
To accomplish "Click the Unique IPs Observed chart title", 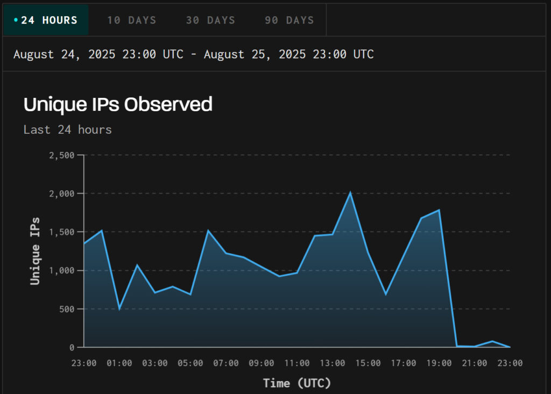I will point(118,104).
